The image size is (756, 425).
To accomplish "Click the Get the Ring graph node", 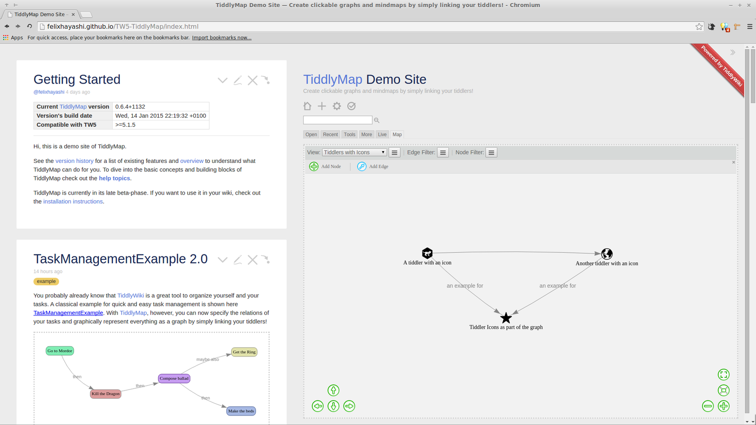I will (244, 352).
